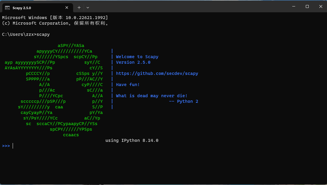Click the Microsoft Windows version line
The height and width of the screenshot is (185, 327).
(55, 18)
